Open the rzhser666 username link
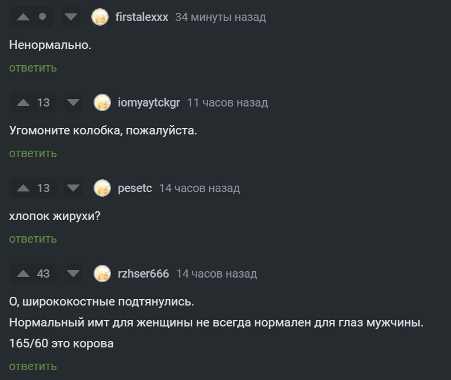451x380 pixels. [x=144, y=274]
